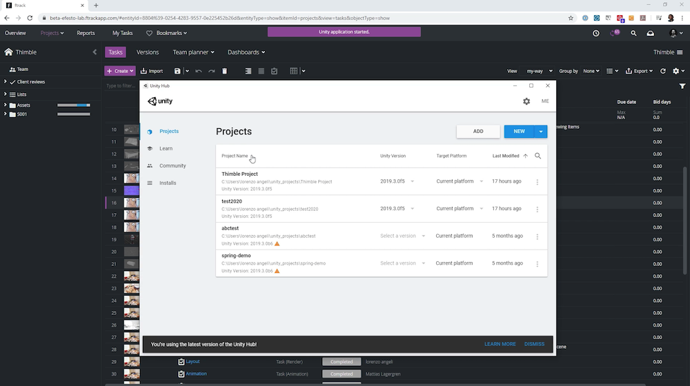This screenshot has width=690, height=386.
Task: Open the Export menu in ftrack
Action: [639, 71]
